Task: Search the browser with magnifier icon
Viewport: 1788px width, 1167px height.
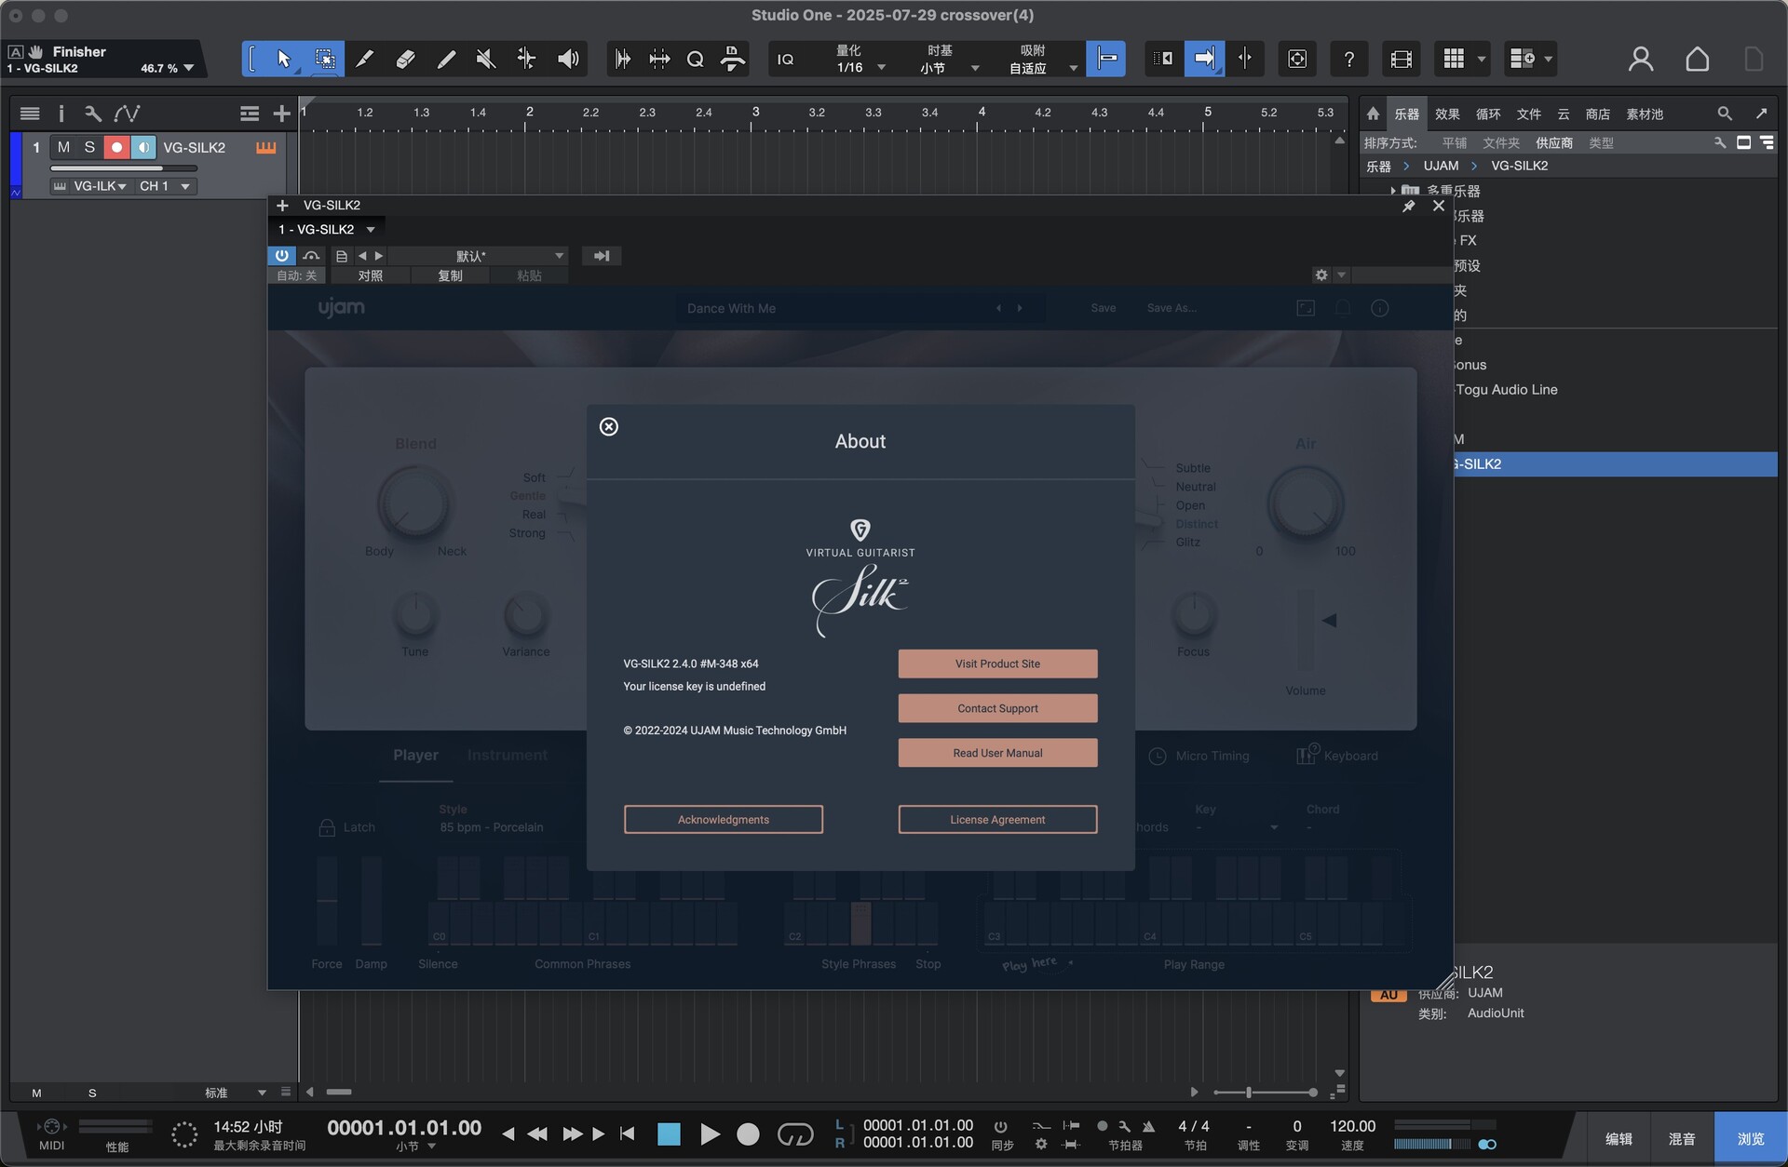Action: click(x=1725, y=114)
